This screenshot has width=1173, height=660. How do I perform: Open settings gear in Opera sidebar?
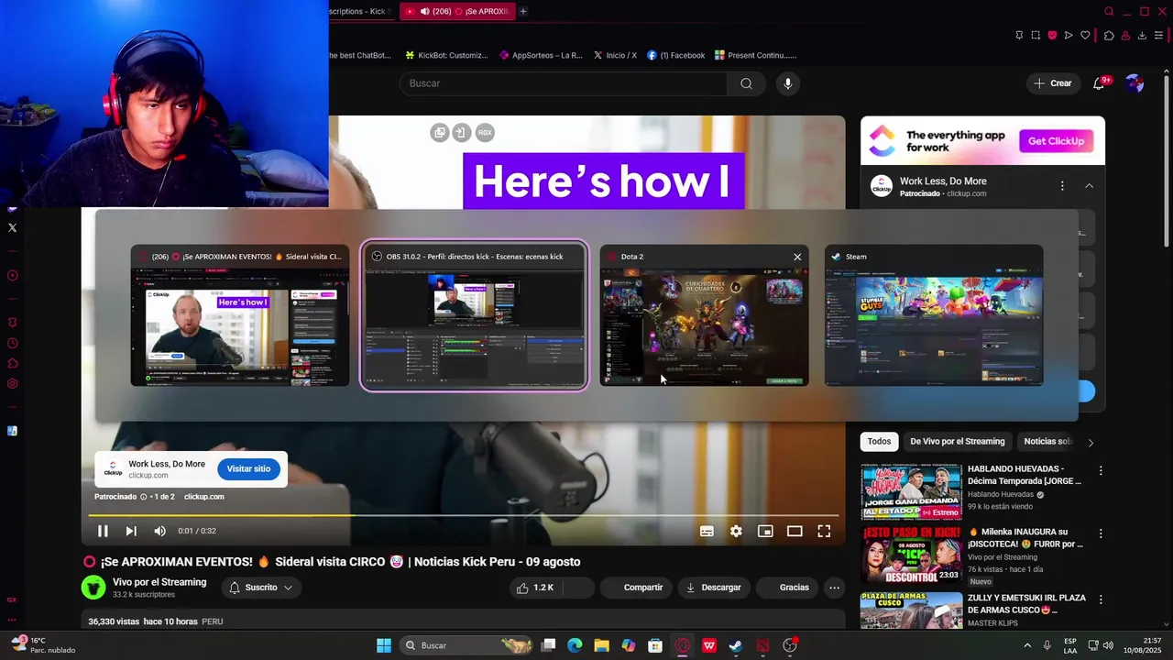[12, 384]
